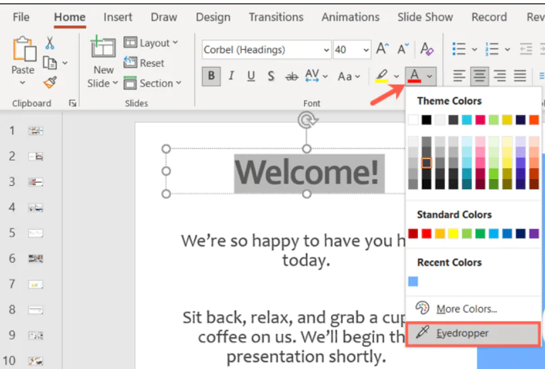Switch to the Record tab
The height and width of the screenshot is (369, 545).
[x=489, y=17]
